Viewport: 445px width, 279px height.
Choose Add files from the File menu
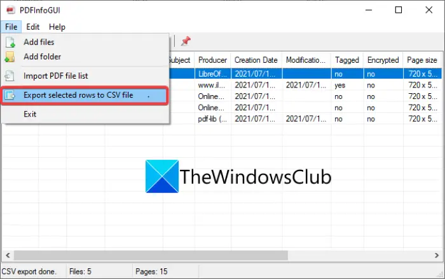pos(85,42)
